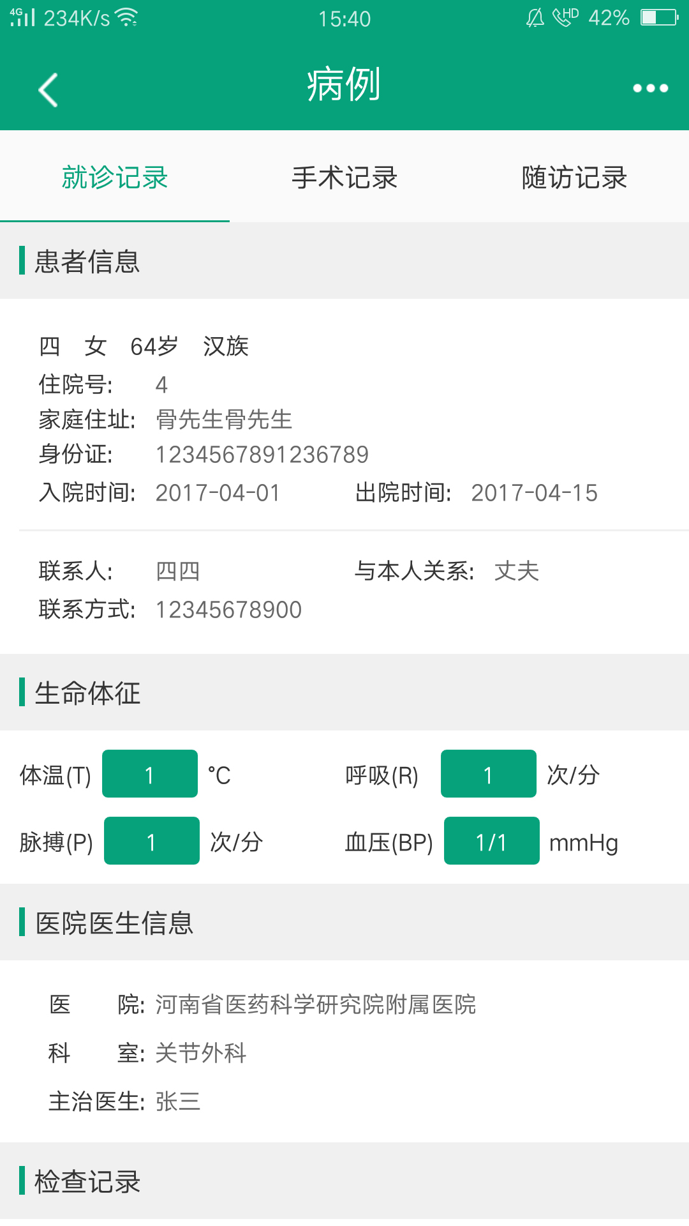Select the 就诊记录 tab
The image size is (689, 1226).
115,178
